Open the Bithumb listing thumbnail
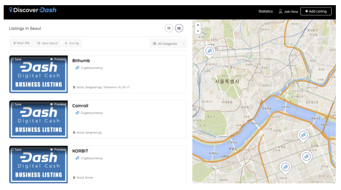The image size is (341, 190). point(39,75)
